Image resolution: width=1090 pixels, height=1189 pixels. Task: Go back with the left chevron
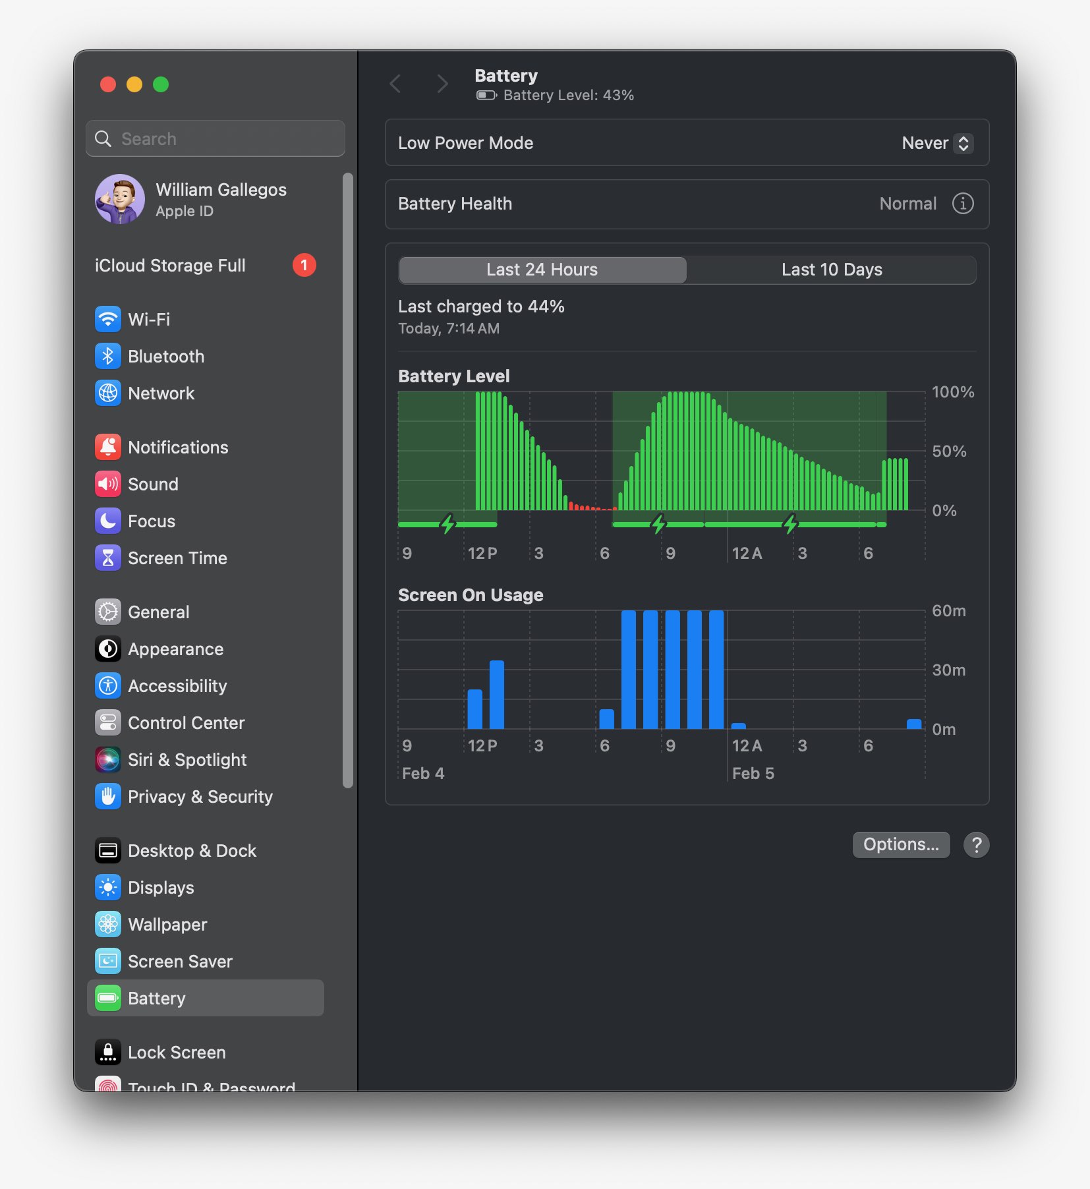(x=395, y=84)
